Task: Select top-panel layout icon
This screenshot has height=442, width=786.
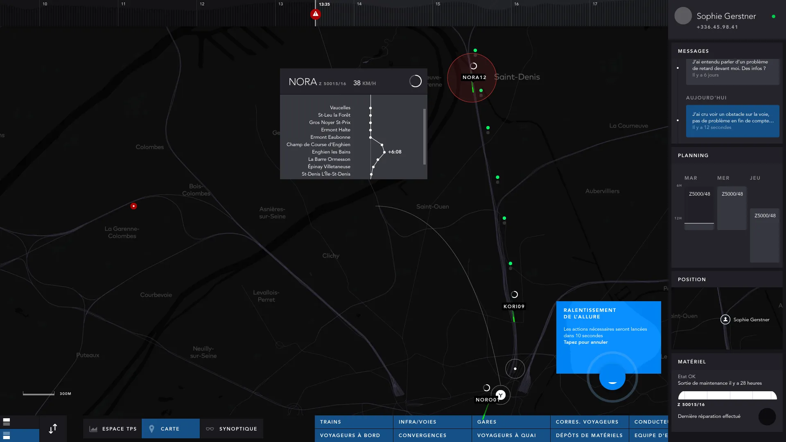Action: (x=7, y=422)
